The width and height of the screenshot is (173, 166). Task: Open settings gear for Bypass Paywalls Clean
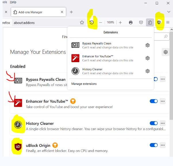(147, 45)
